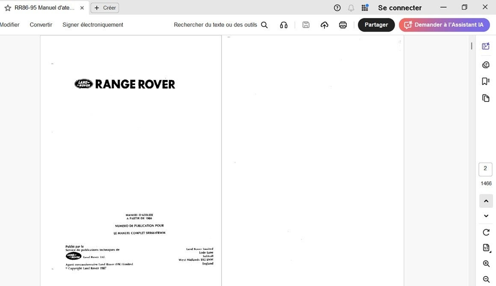Screen dimensions: 496x286
Task: Open Signer électroniquement menu
Action: (x=93, y=25)
